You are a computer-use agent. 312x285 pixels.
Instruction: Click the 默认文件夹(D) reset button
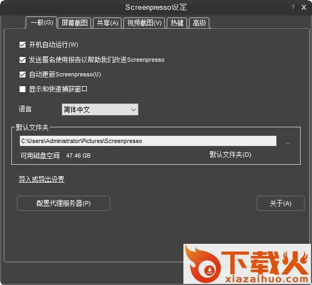point(230,154)
